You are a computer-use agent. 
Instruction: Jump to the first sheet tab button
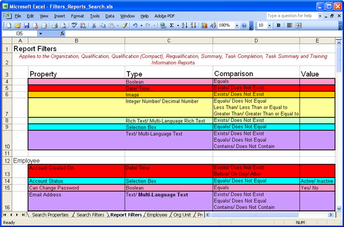pyautogui.click(x=5, y=215)
